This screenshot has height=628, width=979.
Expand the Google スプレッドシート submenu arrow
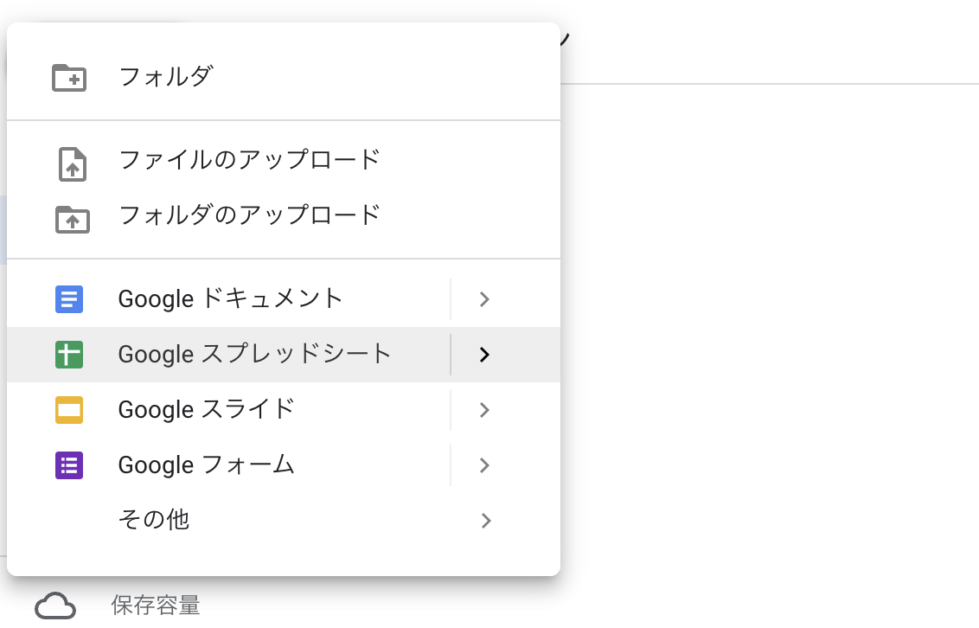pos(484,355)
